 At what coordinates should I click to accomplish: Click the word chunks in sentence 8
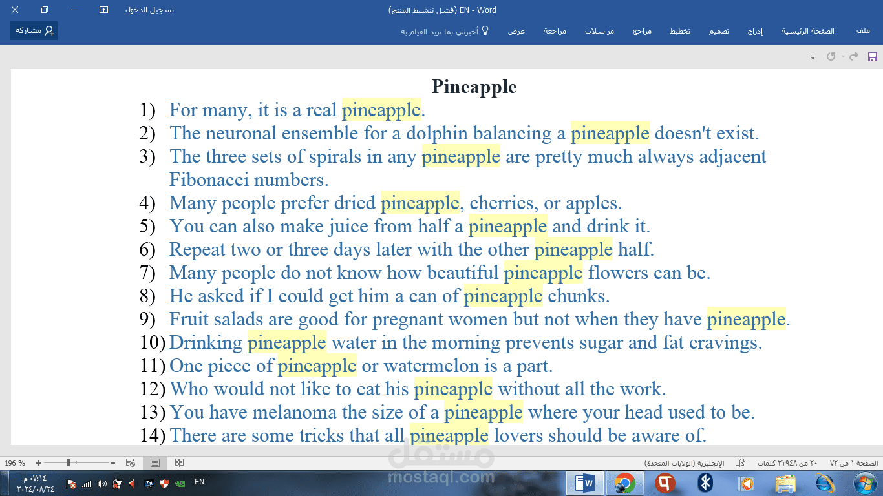(577, 296)
